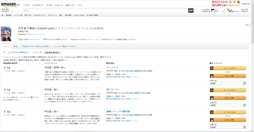The width and height of the screenshot is (254, 132).
Task: Expand the カート dropdown arrow
Action: coord(238,12)
